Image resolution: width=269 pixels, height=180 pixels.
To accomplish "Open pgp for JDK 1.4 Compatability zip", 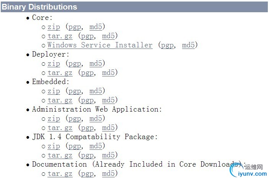I will pyautogui.click(x=75, y=147).
